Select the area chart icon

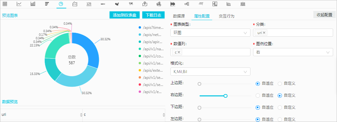75,4
